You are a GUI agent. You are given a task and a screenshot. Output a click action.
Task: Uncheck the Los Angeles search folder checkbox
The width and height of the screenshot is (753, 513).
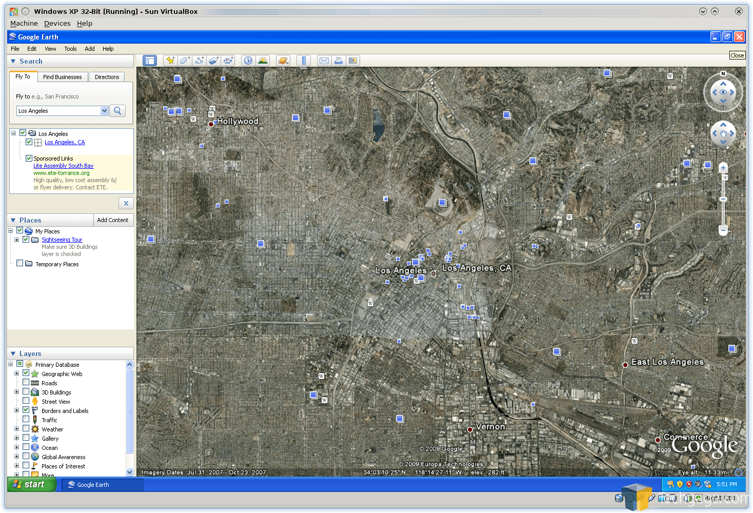tap(23, 133)
